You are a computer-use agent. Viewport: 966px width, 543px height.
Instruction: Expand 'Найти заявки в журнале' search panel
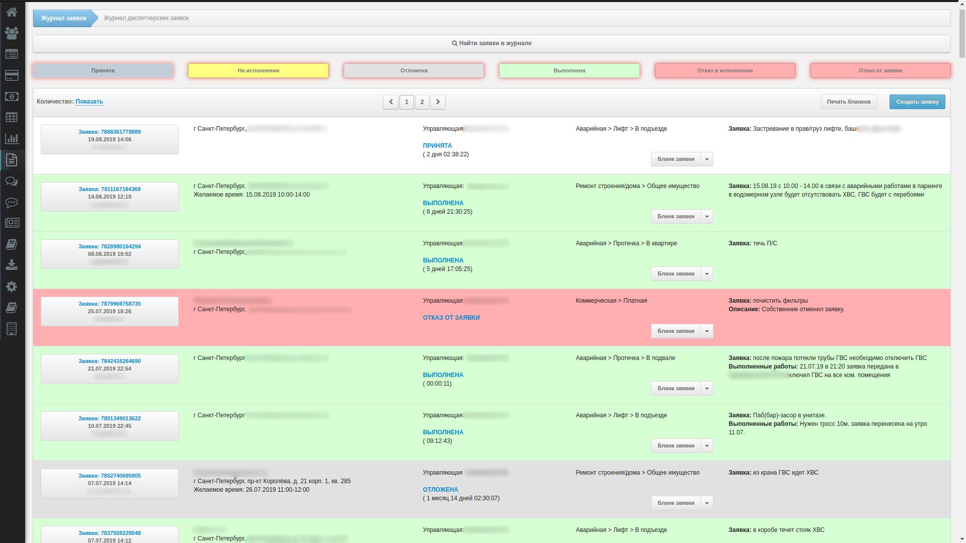[x=492, y=44]
